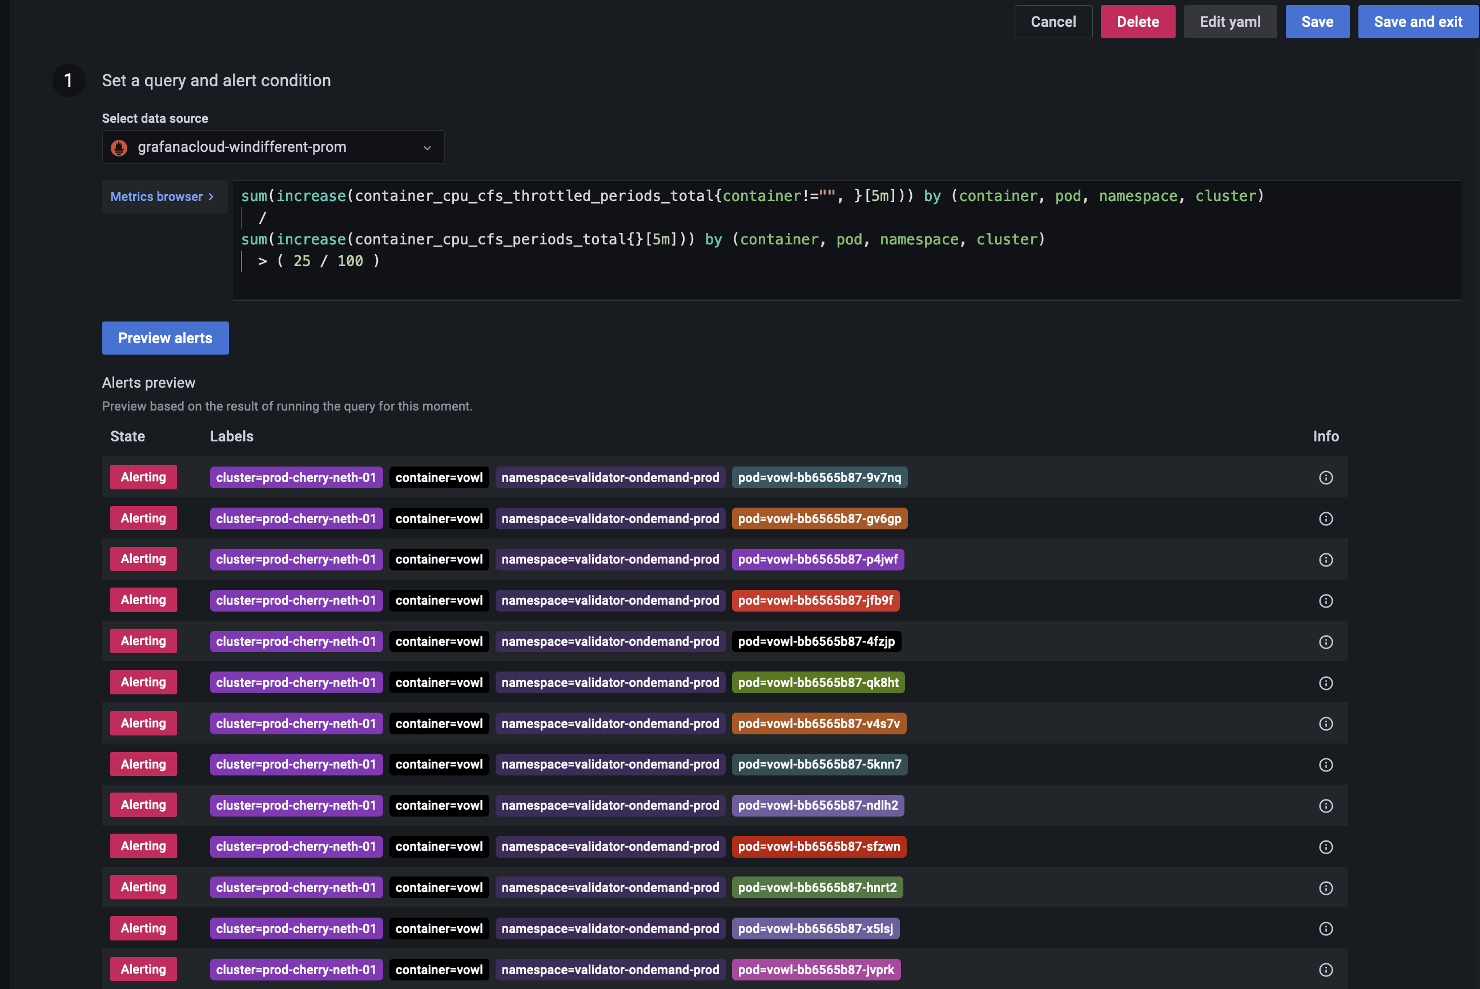Open info for pod vowl-bb6565b87-p4jwf row
Viewport: 1480px width, 989px height.
(x=1325, y=560)
